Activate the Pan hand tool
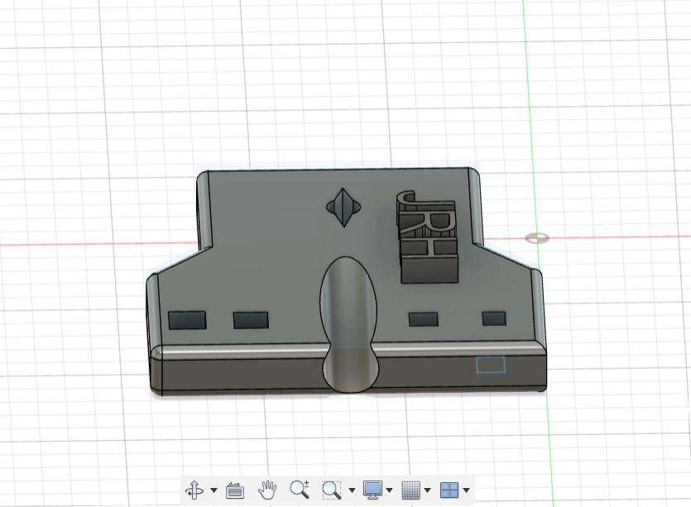The width and height of the screenshot is (691, 507). pos(266,490)
